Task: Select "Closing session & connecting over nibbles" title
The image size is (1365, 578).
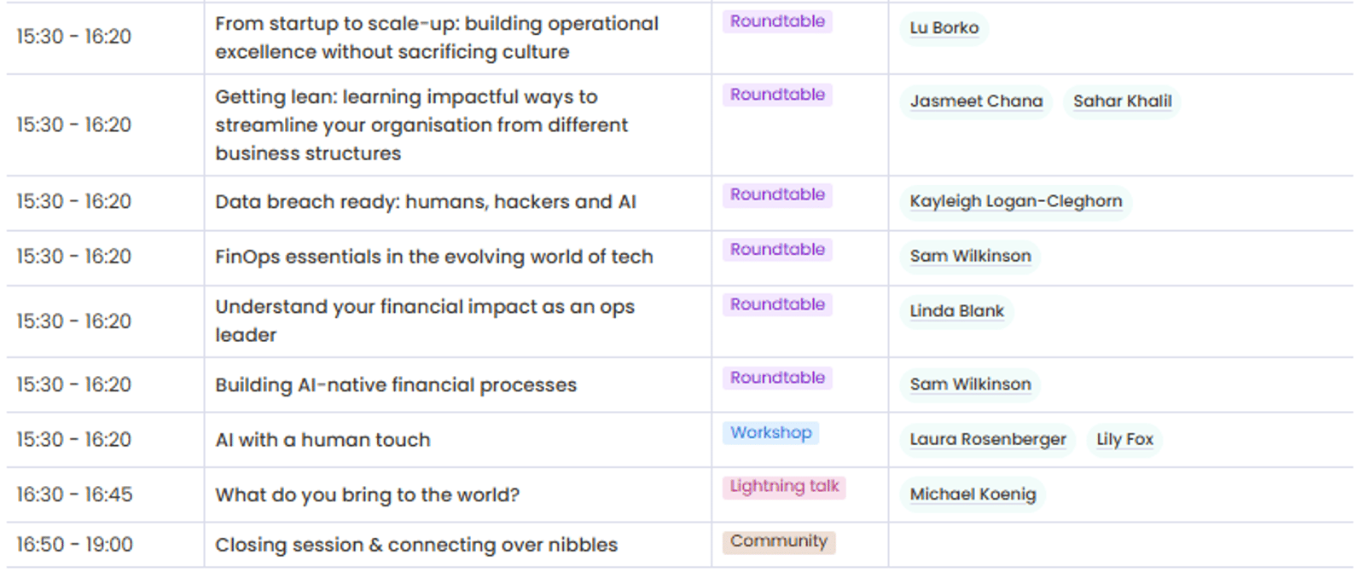Action: point(415,545)
